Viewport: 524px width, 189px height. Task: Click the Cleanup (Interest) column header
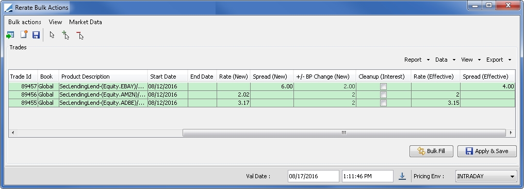pos(384,77)
